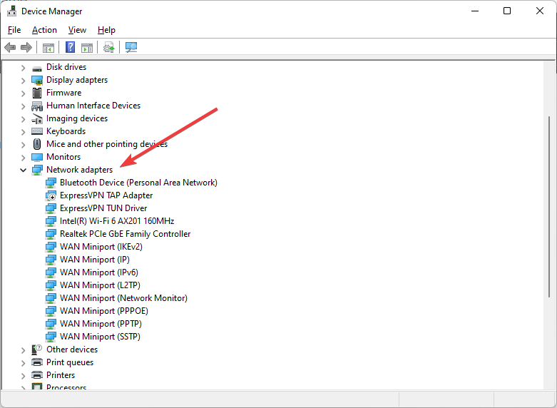This screenshot has height=408, width=557.
Task: Open the Help menu
Action: point(106,30)
